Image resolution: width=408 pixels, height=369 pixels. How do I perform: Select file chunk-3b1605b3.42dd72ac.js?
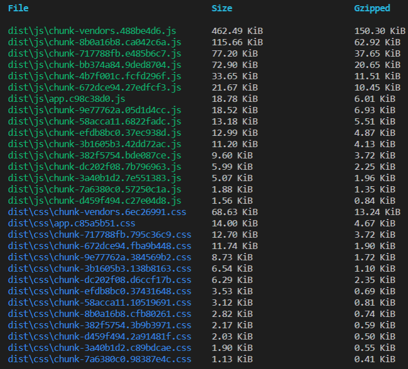click(x=95, y=144)
